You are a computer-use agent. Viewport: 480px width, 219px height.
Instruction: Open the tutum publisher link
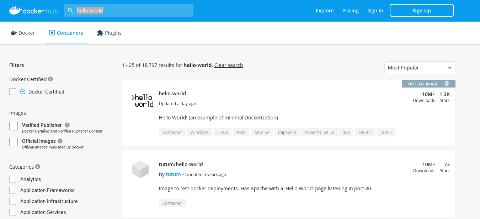pos(173,174)
